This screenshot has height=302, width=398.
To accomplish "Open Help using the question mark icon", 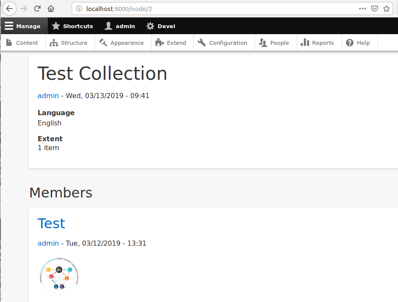I will 351,42.
